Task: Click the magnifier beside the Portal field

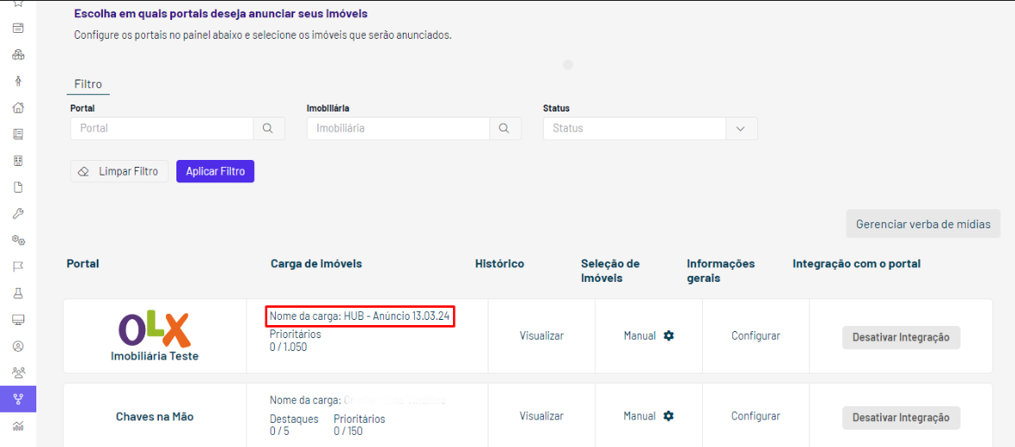Action: 269,128
